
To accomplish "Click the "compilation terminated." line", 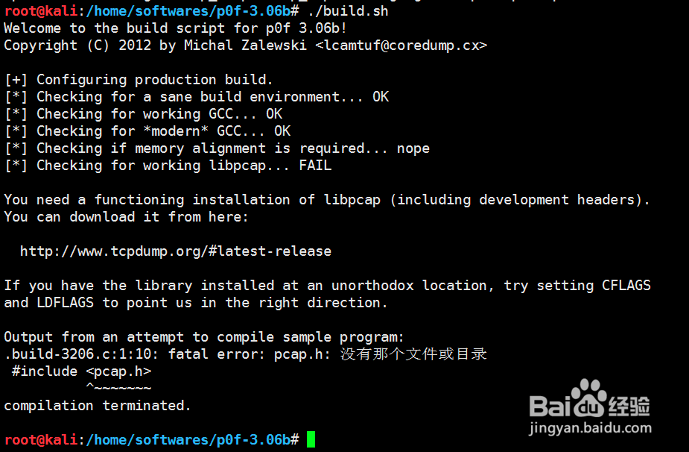I will pyautogui.click(x=98, y=406).
